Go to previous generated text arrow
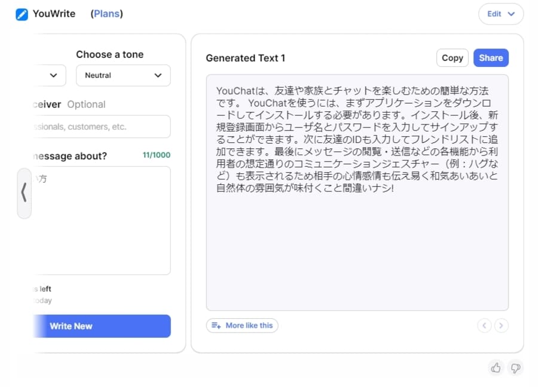Viewport: 538px width, 387px height. point(484,325)
